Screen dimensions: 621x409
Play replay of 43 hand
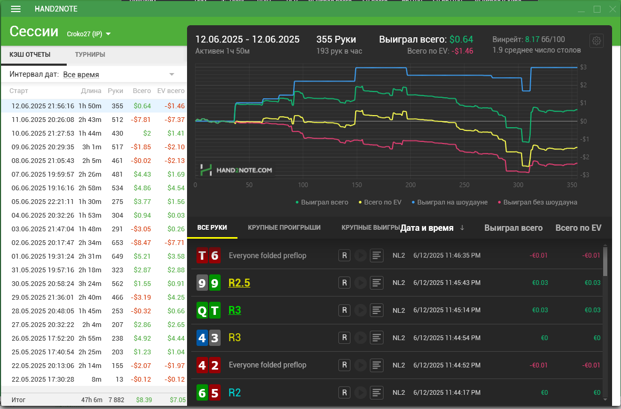360,338
